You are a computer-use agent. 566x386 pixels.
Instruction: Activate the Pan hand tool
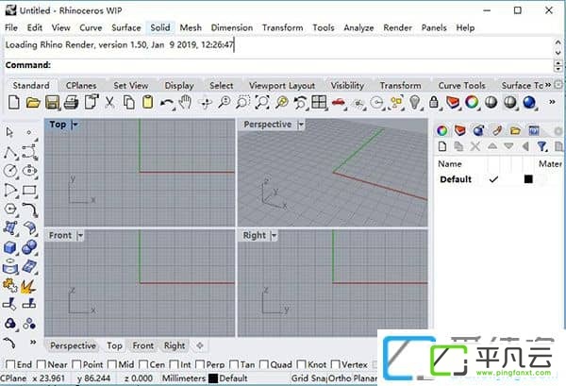click(186, 103)
